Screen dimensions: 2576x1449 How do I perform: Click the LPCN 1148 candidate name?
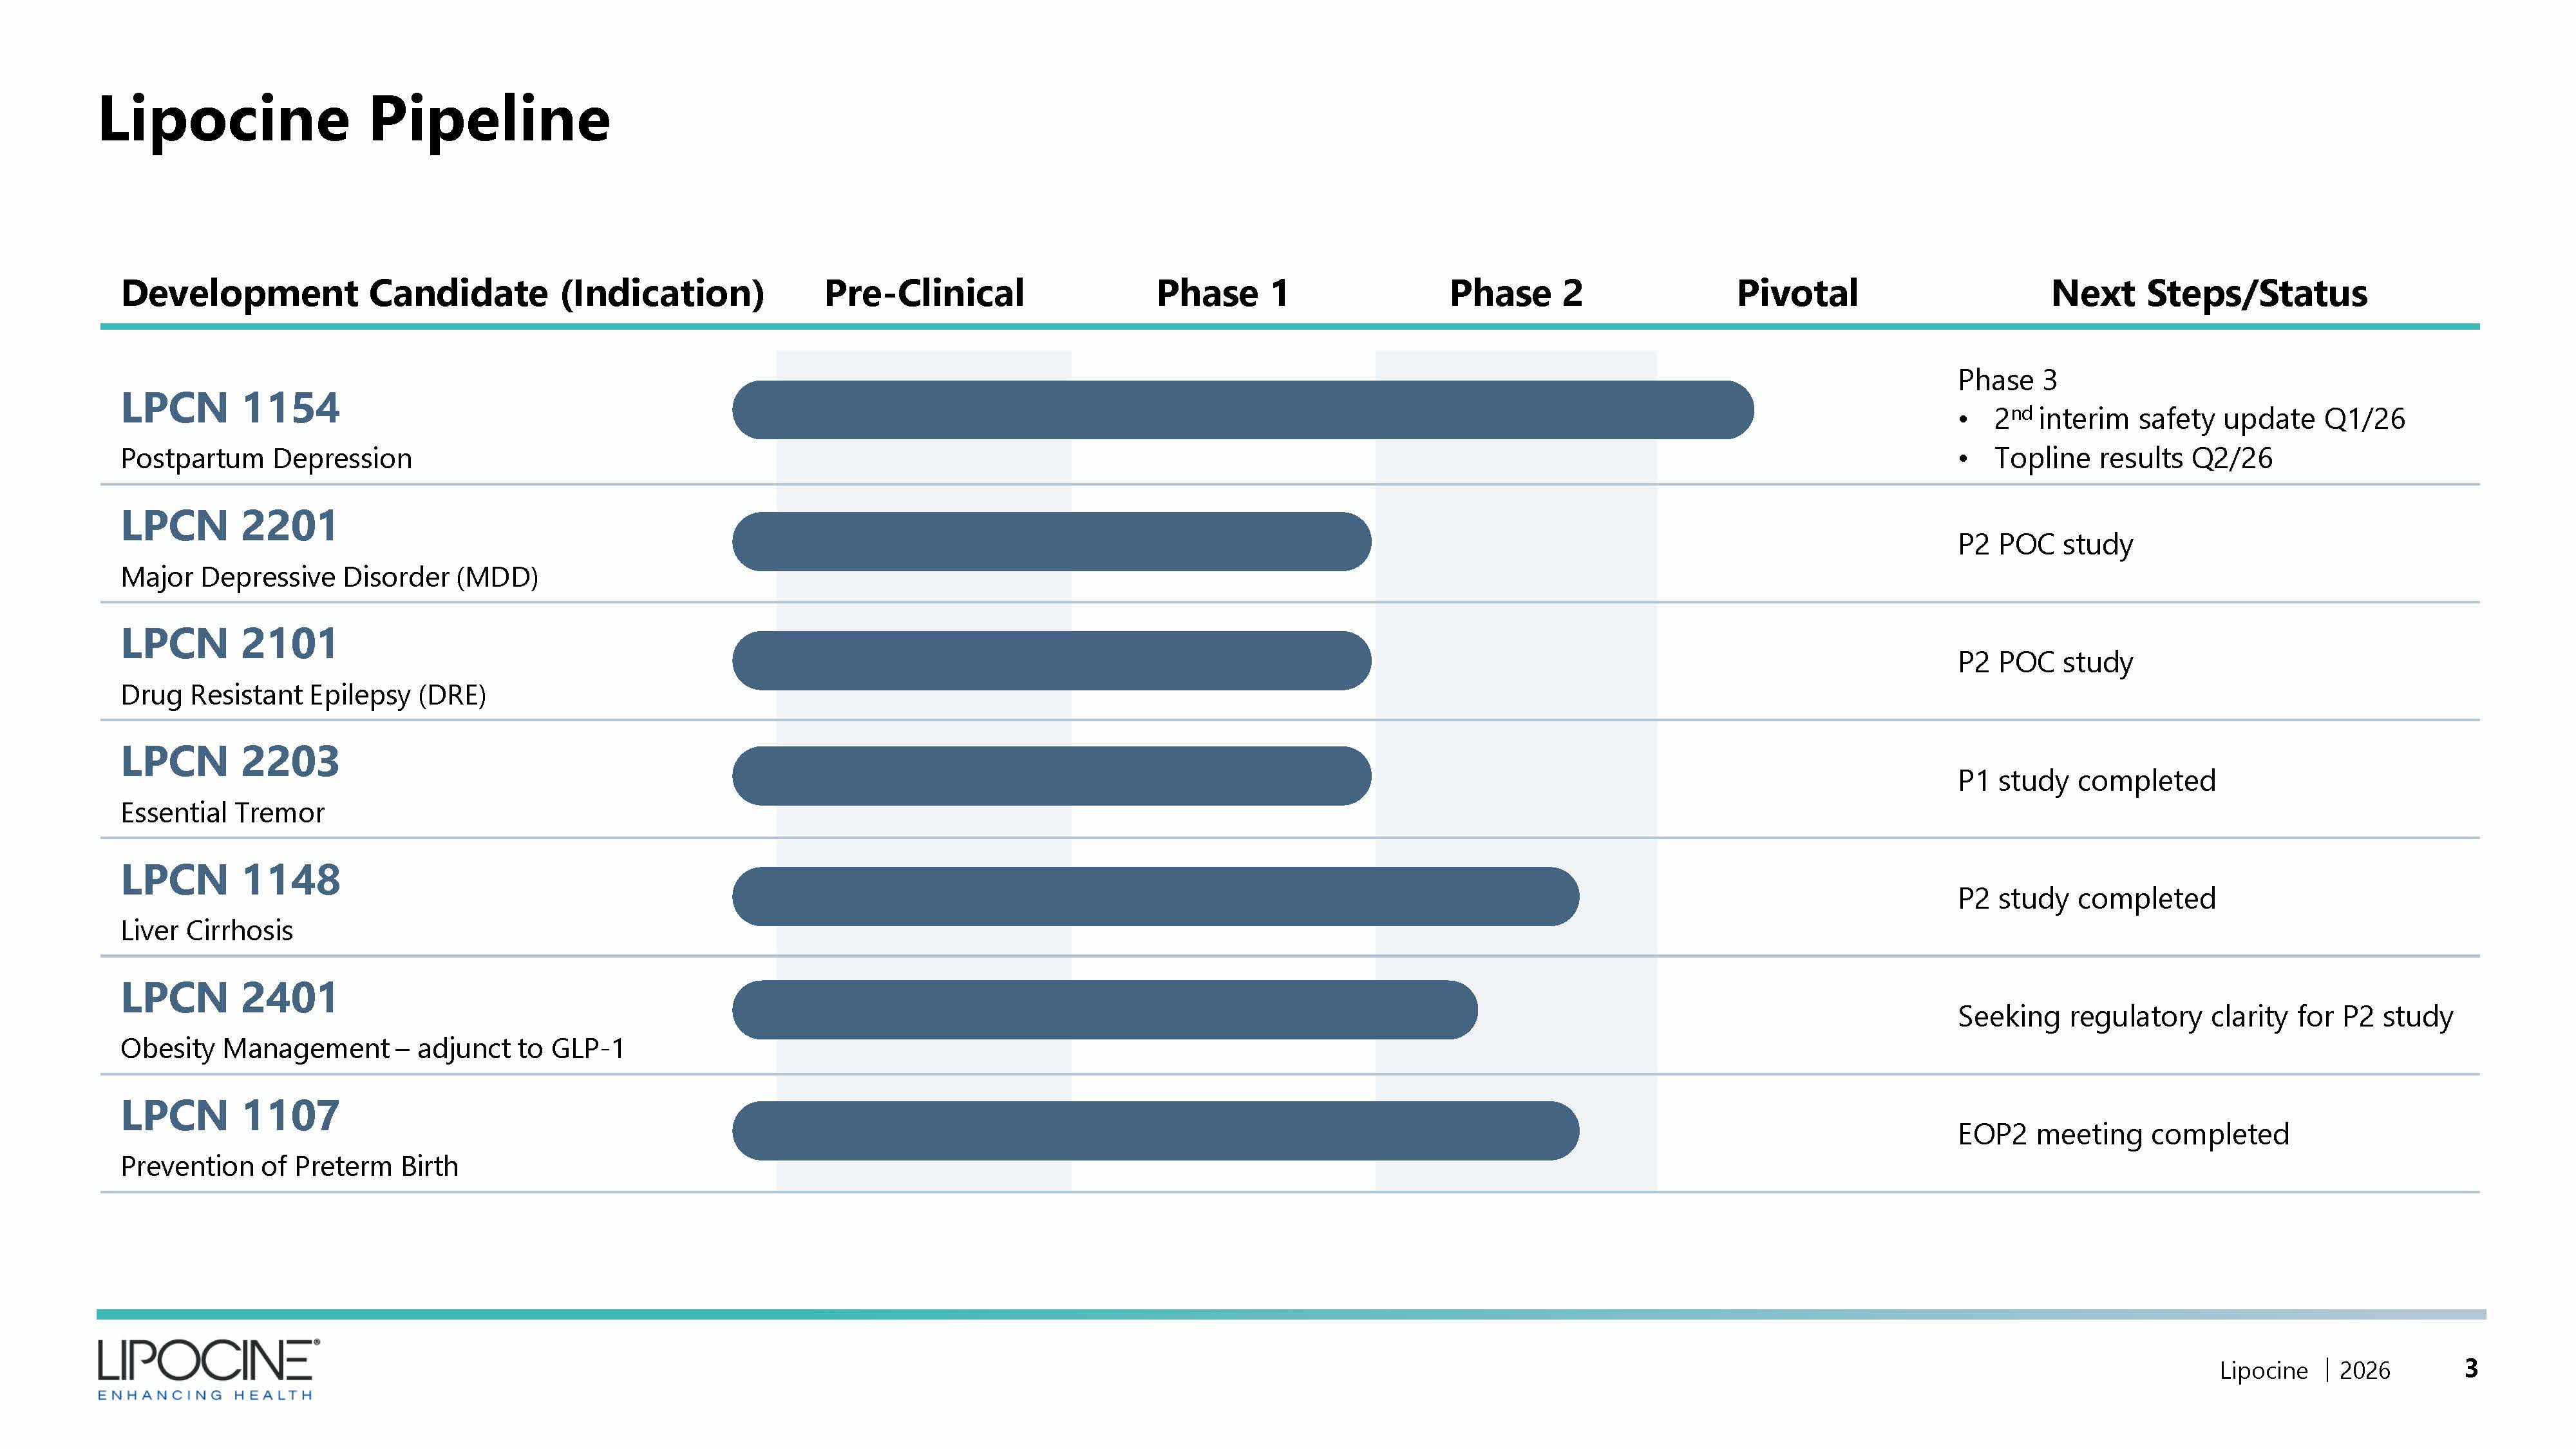click(x=231, y=880)
